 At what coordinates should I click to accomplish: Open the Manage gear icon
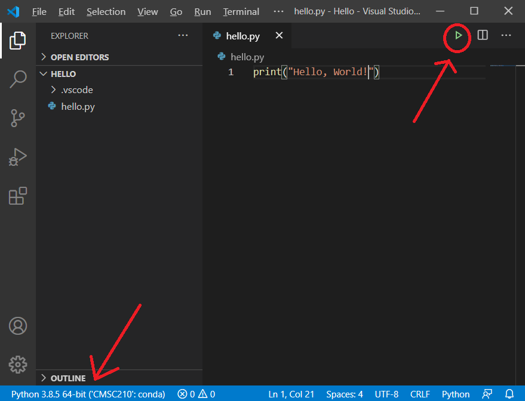click(18, 365)
